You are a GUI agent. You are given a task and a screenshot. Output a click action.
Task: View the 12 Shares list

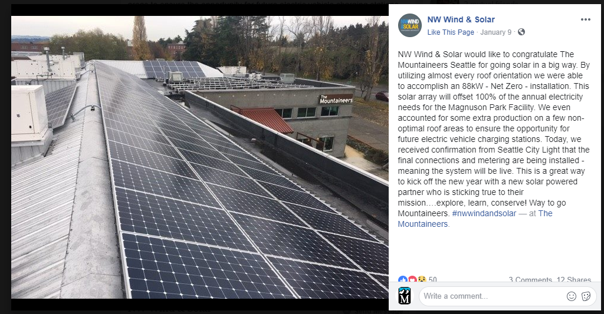tap(574, 280)
